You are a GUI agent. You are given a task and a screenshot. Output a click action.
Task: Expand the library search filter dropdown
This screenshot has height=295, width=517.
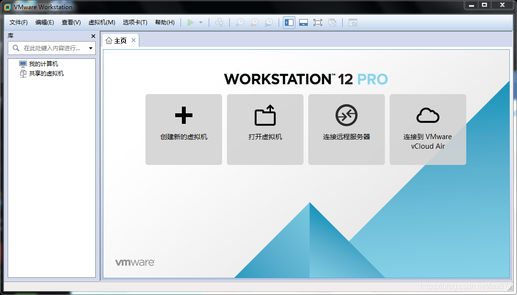pos(90,48)
